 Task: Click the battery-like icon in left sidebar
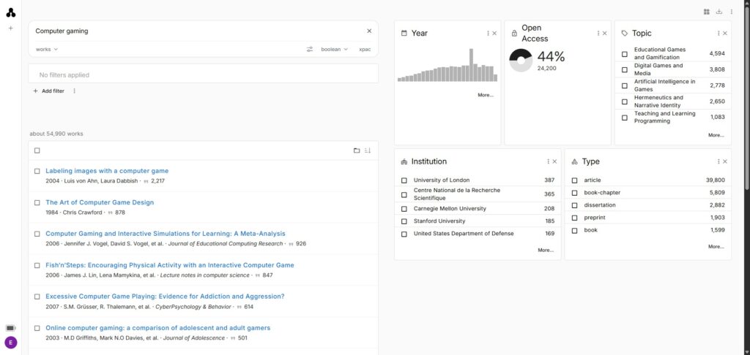coord(10,328)
